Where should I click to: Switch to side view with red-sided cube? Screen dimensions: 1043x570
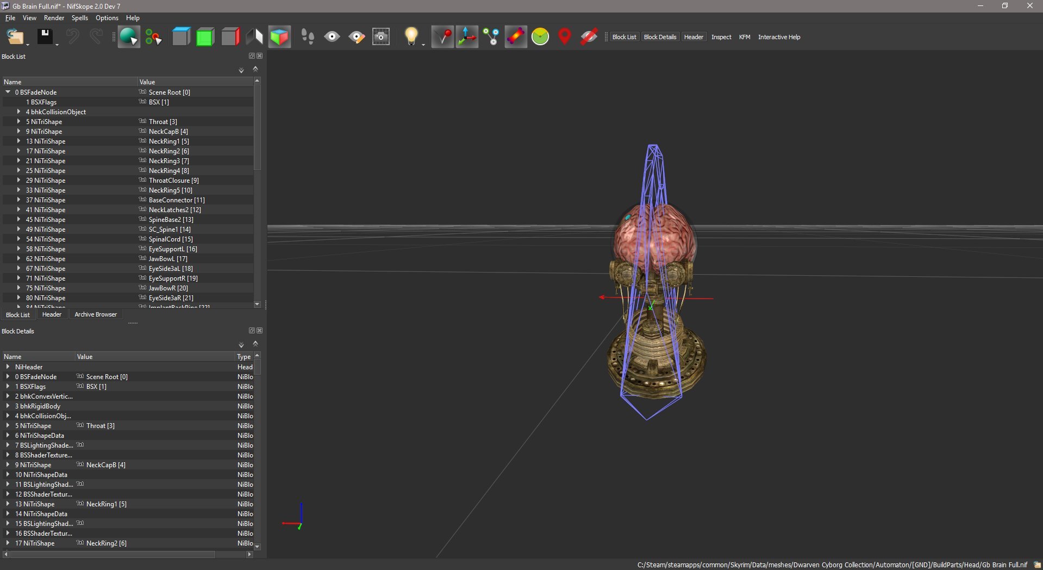[230, 37]
